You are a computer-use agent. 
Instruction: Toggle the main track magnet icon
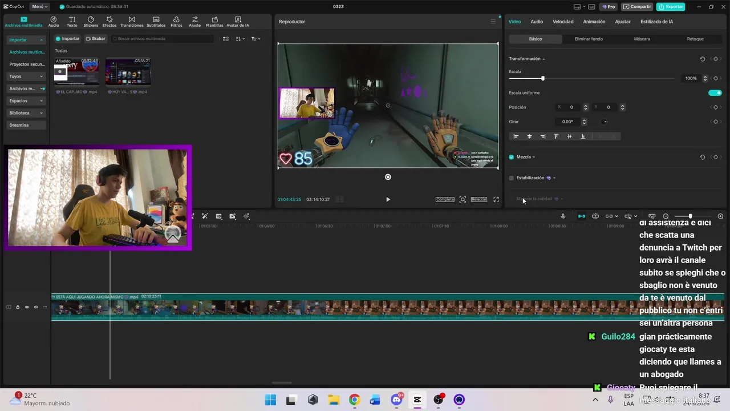point(581,216)
